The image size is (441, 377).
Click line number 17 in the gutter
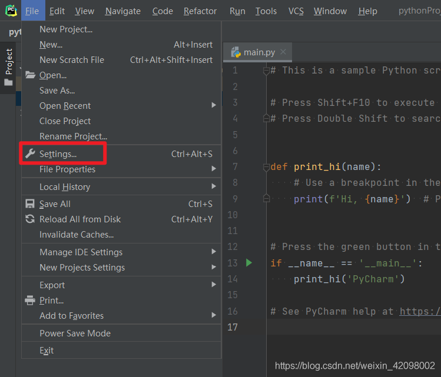pyautogui.click(x=233, y=327)
